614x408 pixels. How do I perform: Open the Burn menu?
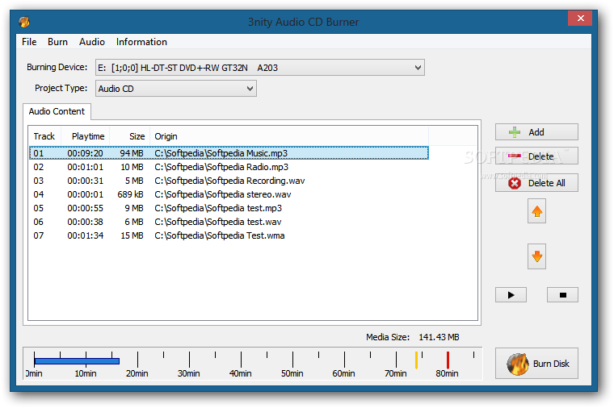57,42
